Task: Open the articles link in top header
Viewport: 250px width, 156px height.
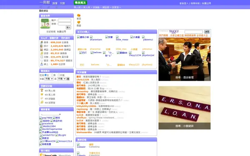Action: [62, 3]
